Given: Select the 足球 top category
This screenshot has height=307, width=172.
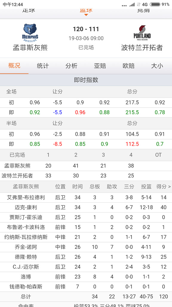Looking at the screenshot, I should pyautogui.click(x=29, y=11).
